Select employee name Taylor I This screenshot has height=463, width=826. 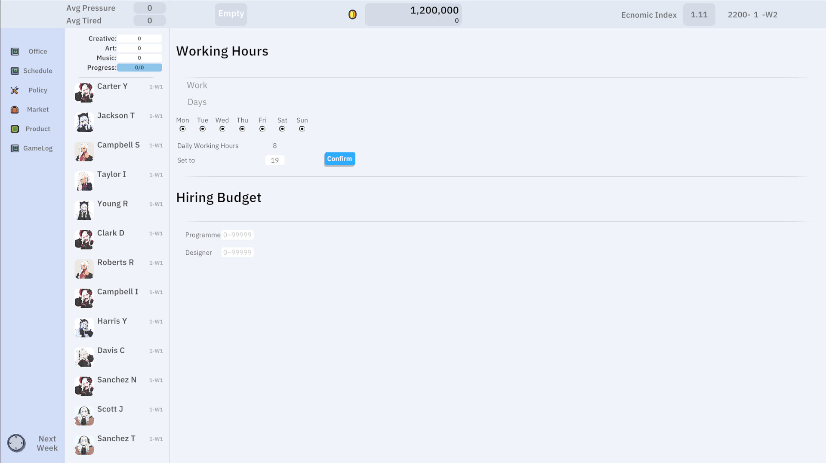click(111, 174)
